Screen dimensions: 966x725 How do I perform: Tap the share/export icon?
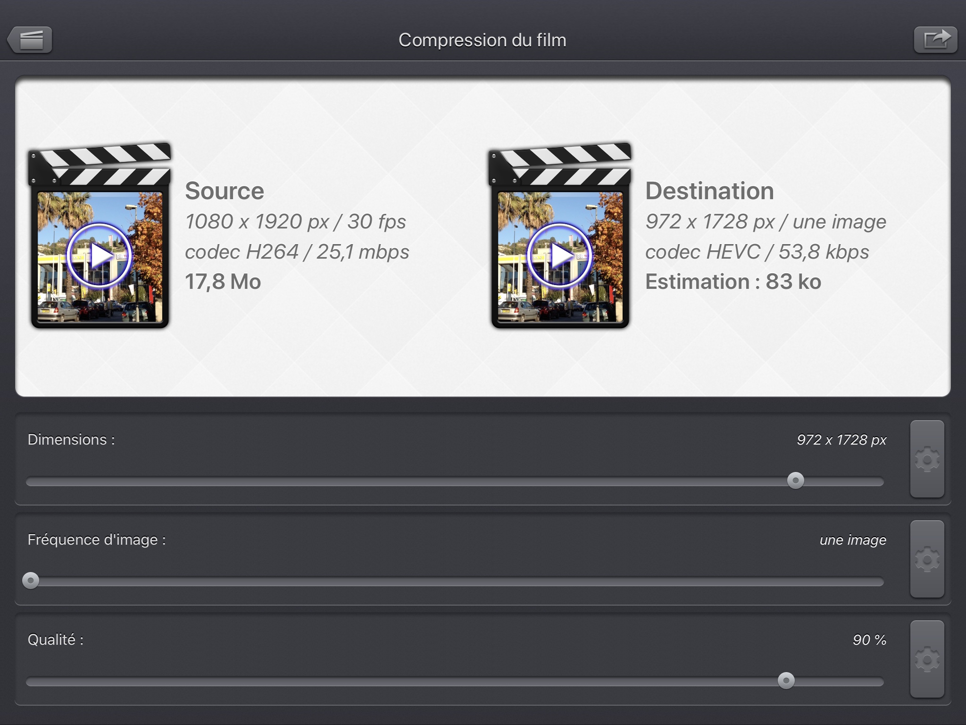(x=935, y=40)
